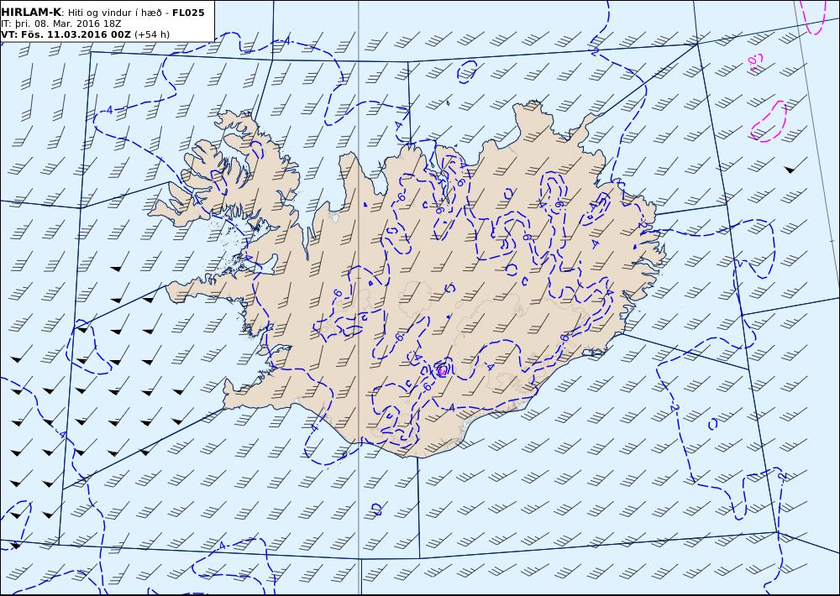Select the 'IT: þri. 08. Mar. 2016 18Z' line
840x596 pixels.
point(60,24)
